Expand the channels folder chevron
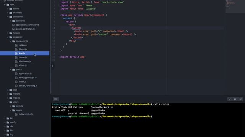Screen dimensions: 245x137 8,13
